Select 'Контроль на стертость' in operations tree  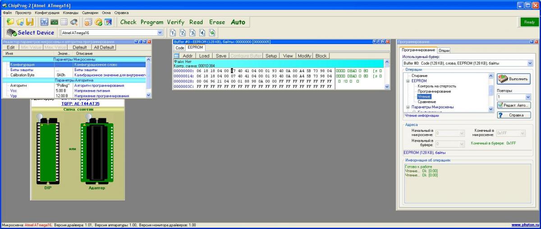pos(437,86)
